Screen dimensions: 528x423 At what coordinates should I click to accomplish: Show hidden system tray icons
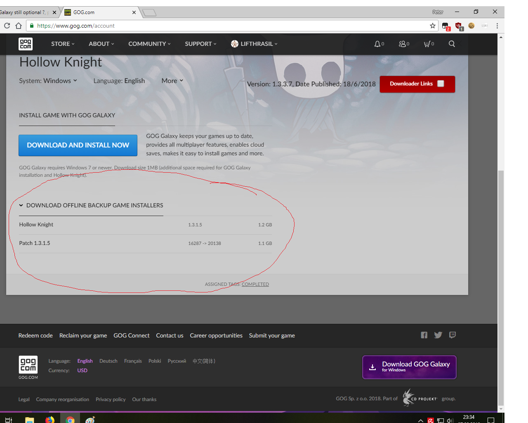pos(420,421)
